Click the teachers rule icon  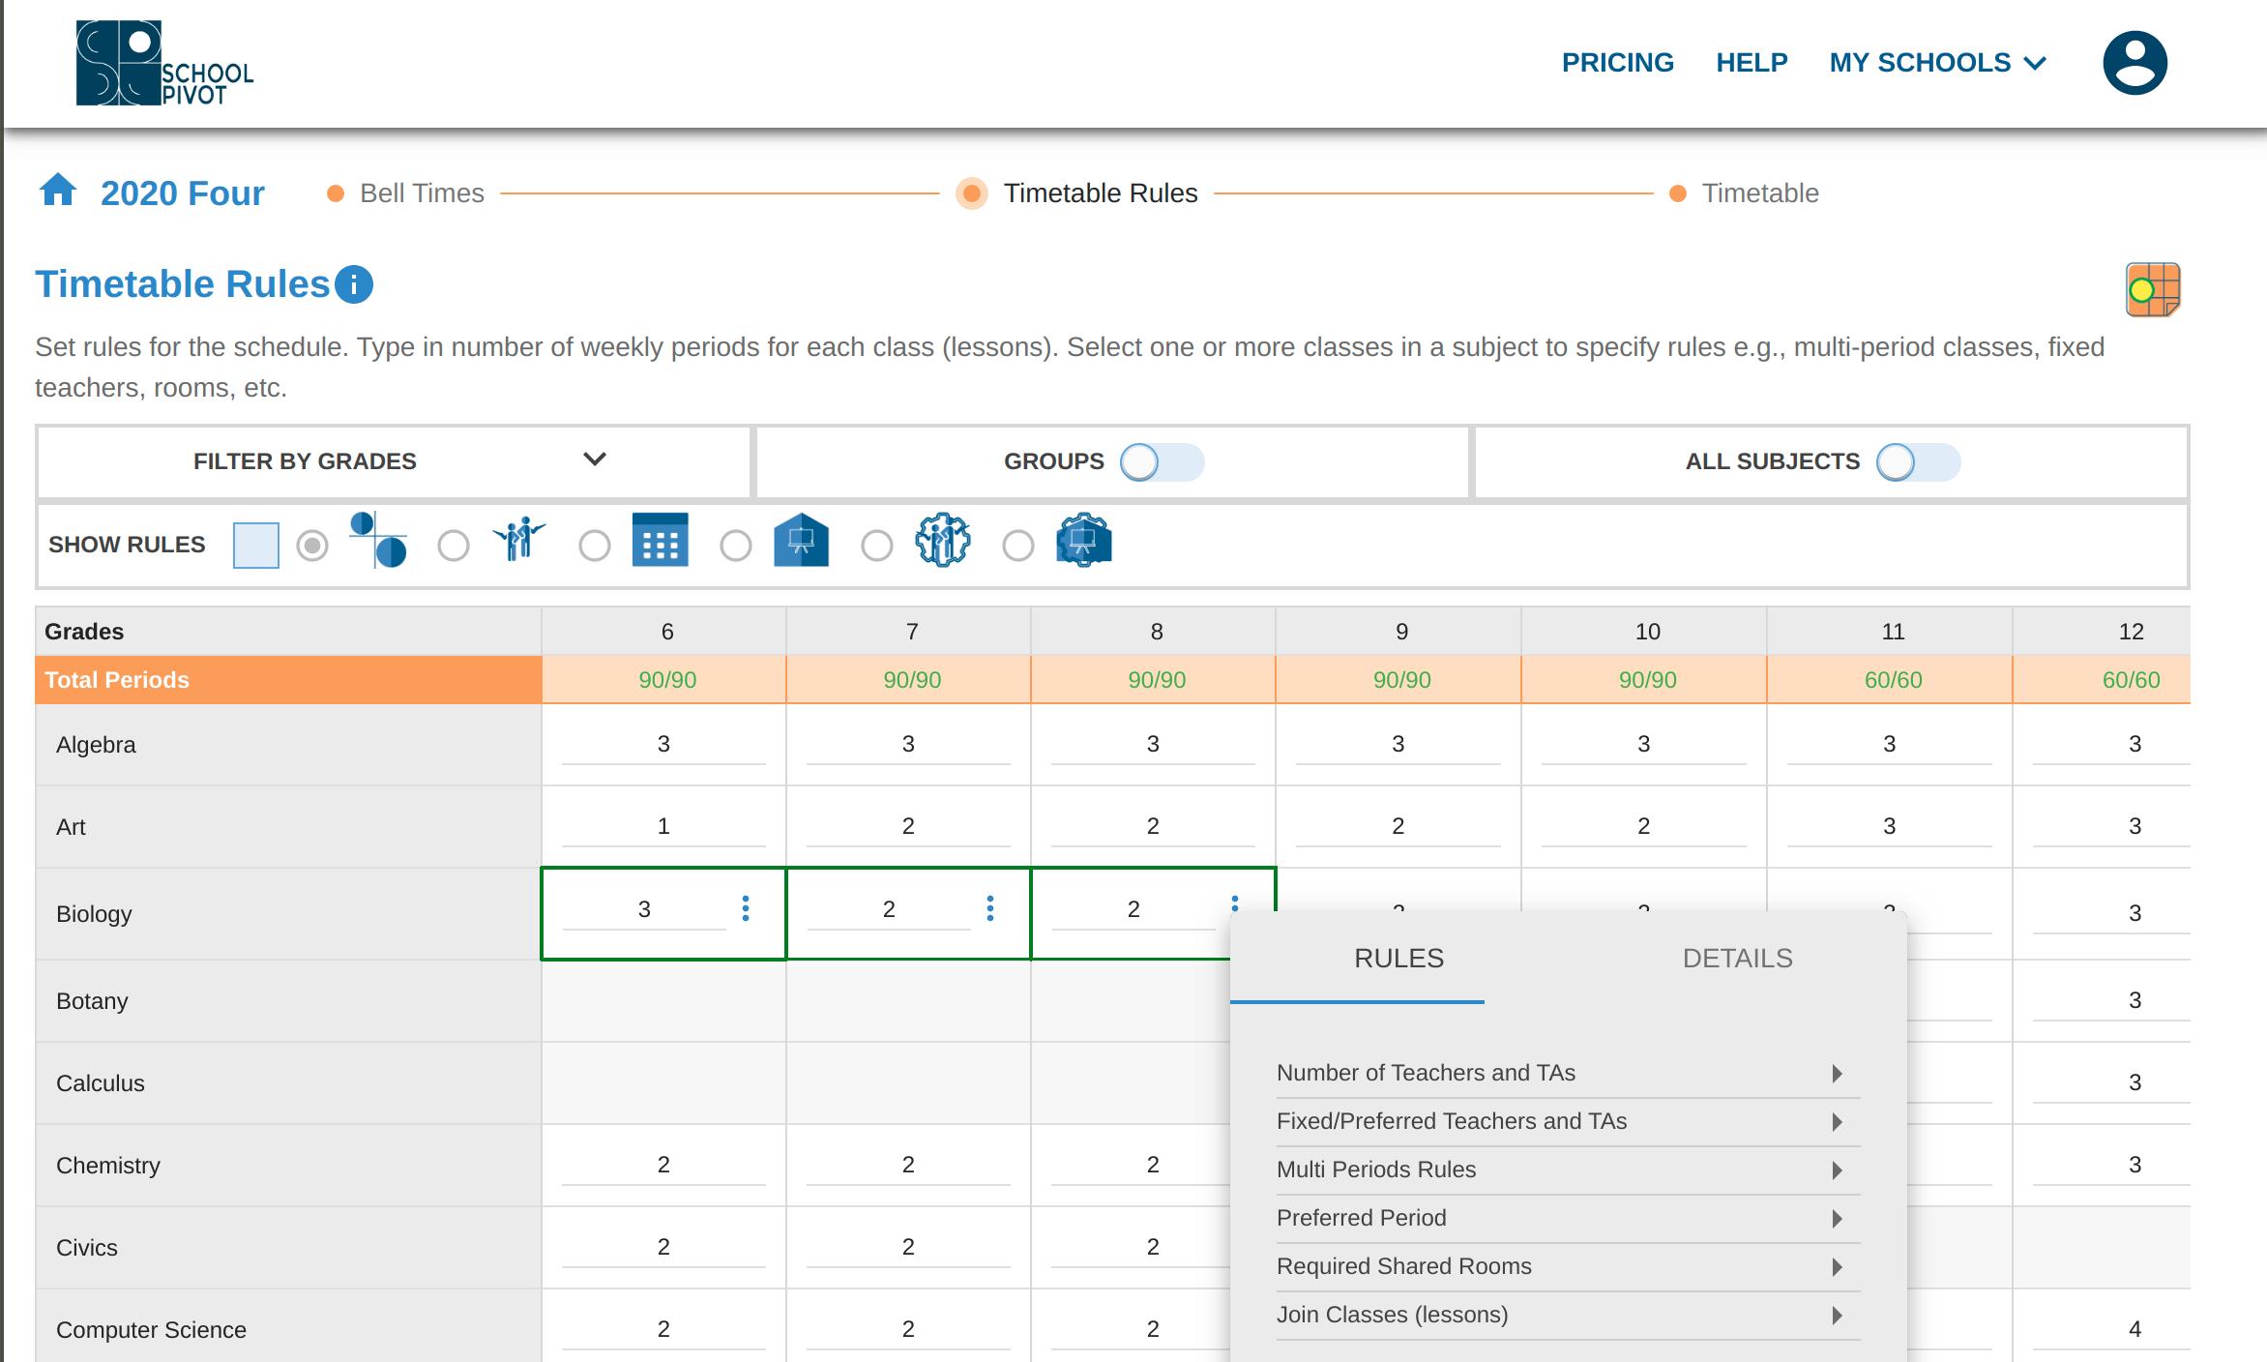coord(519,540)
